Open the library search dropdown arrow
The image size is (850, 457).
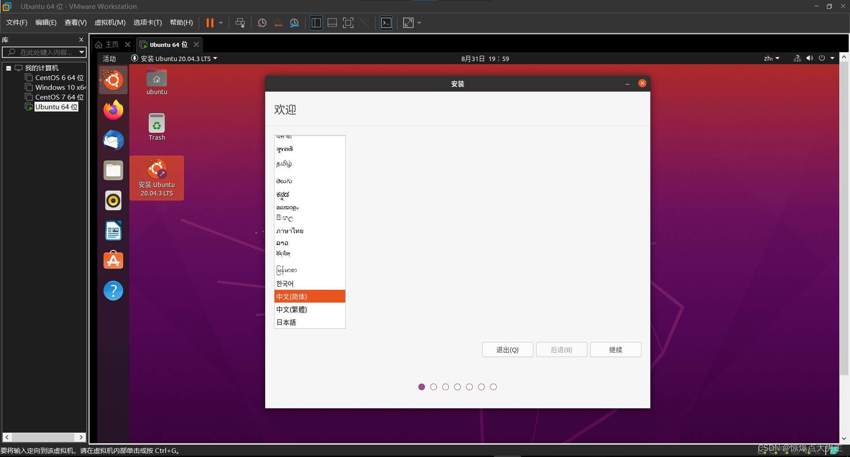point(82,52)
